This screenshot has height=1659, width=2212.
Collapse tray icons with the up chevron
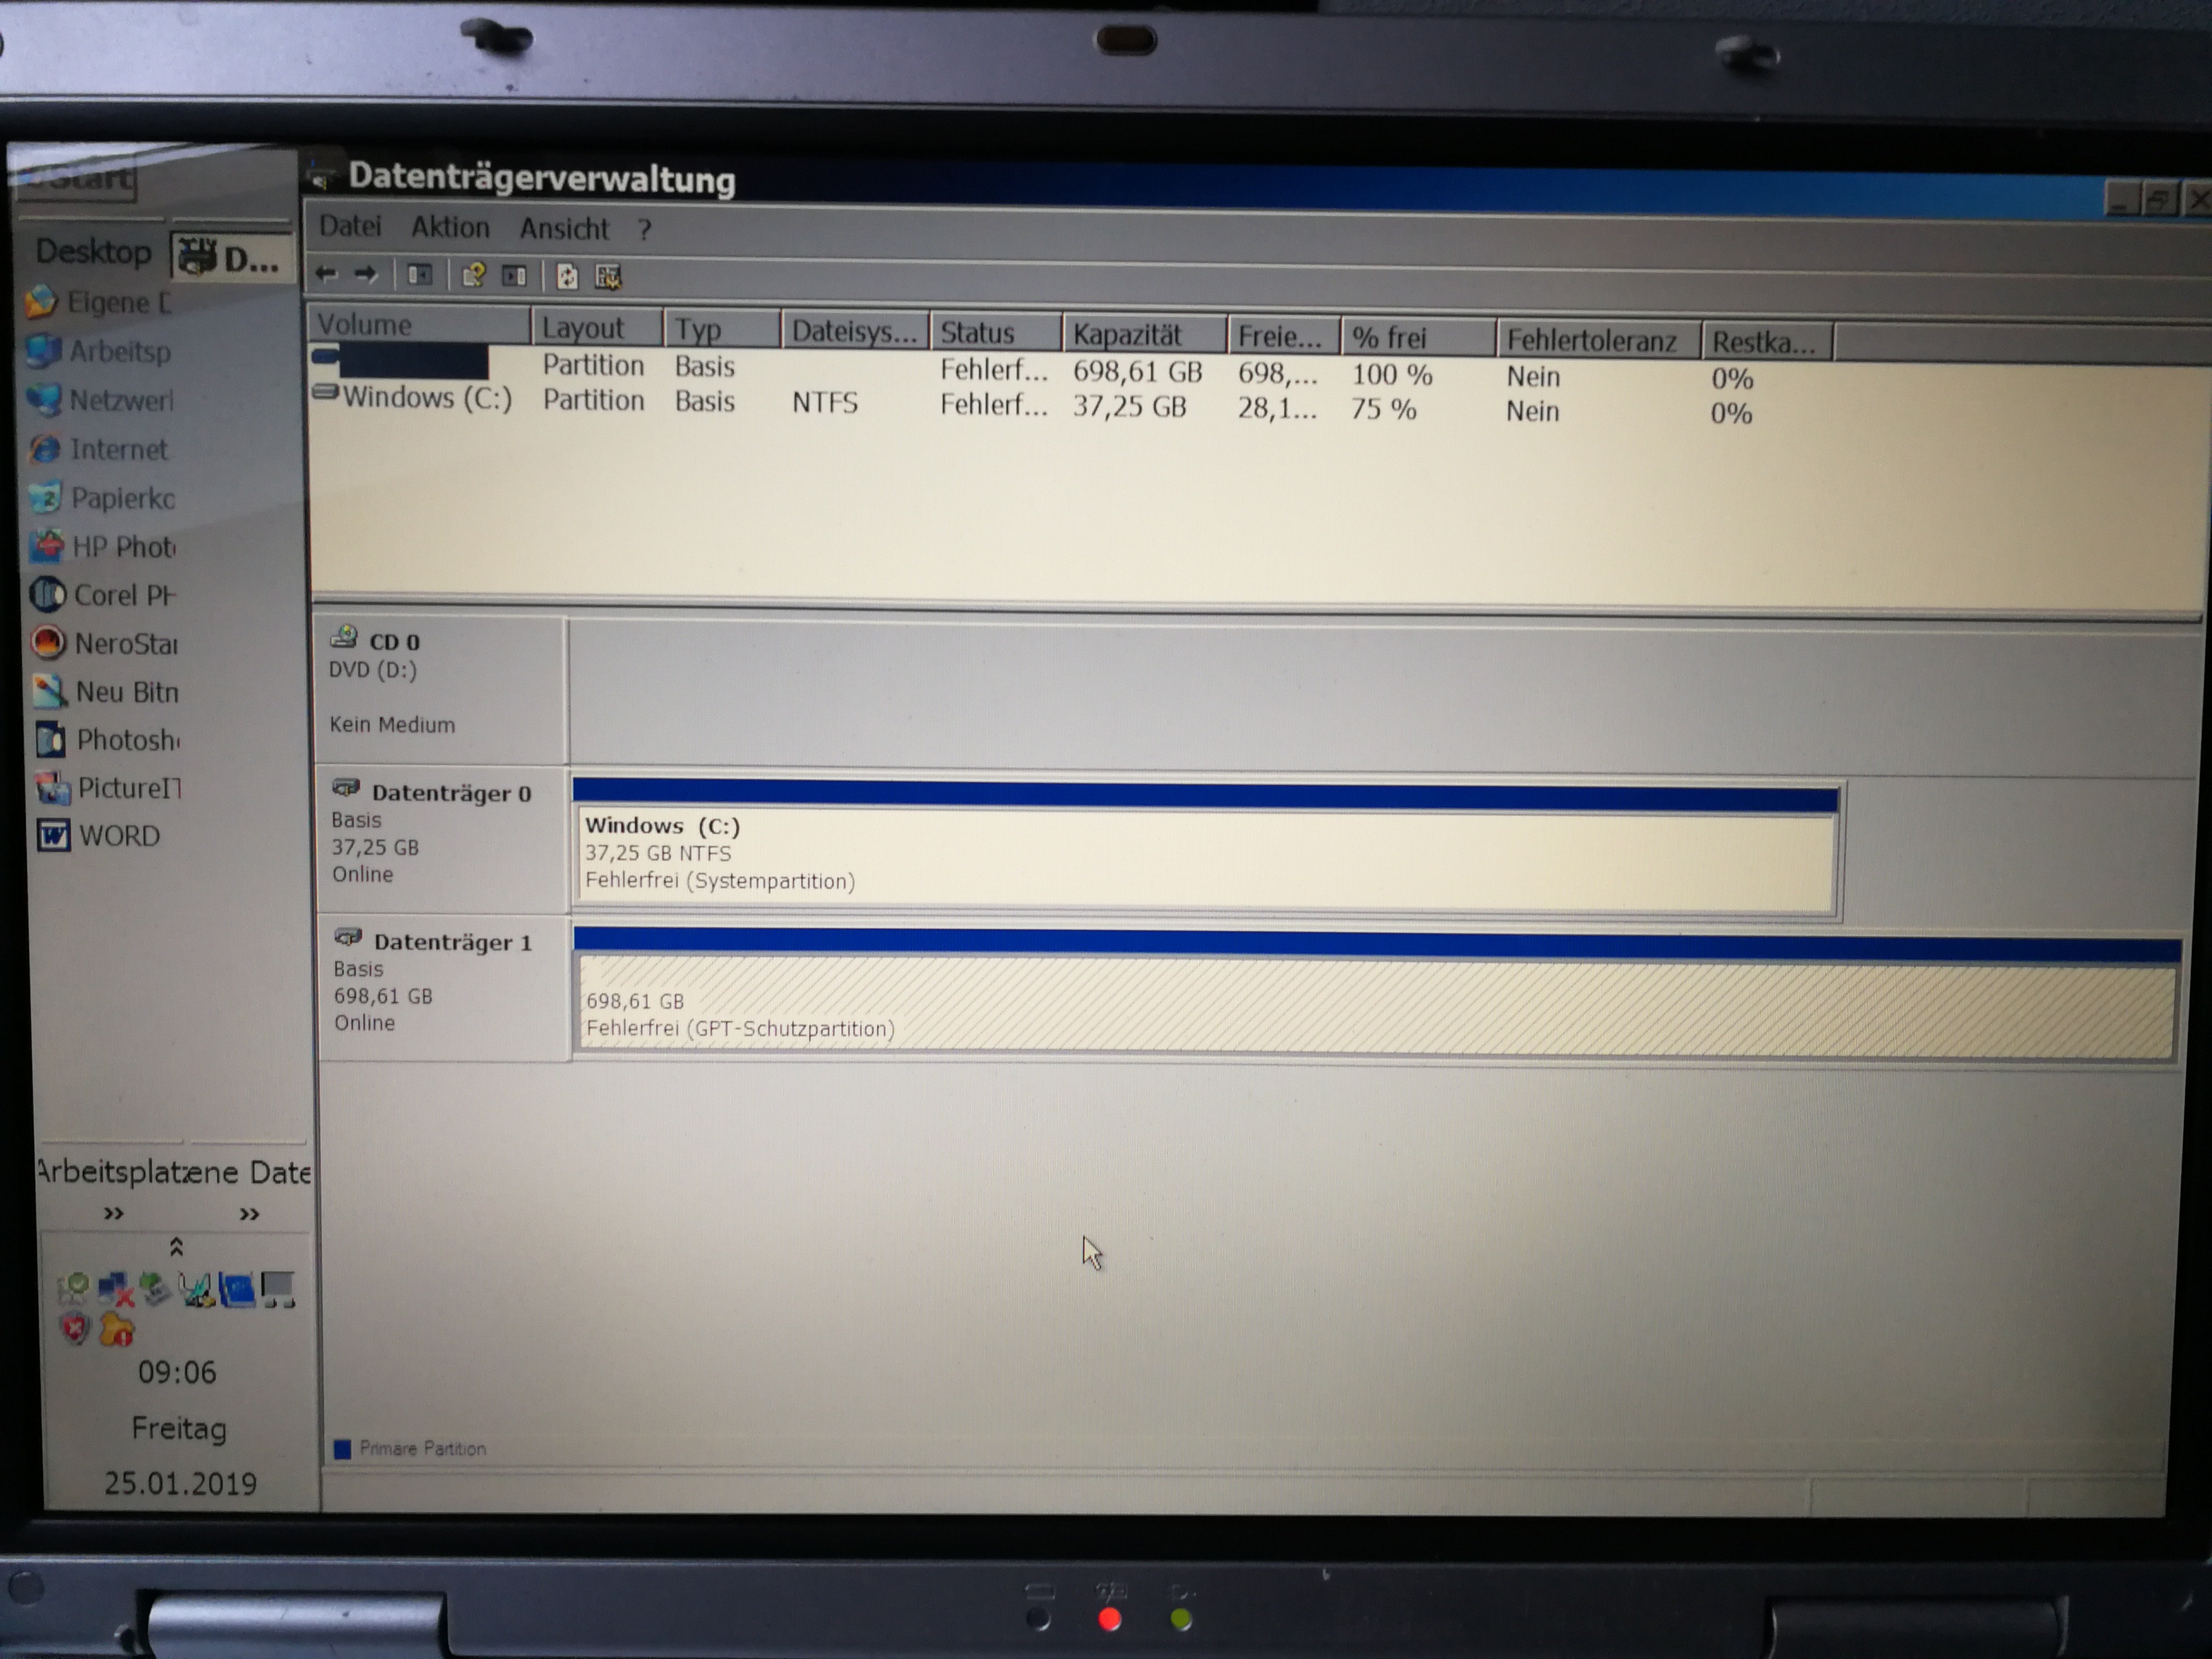(x=176, y=1247)
